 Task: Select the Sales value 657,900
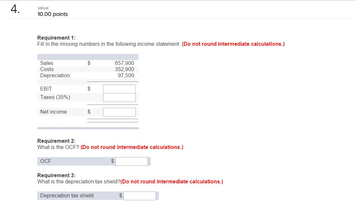pyautogui.click(x=124, y=63)
